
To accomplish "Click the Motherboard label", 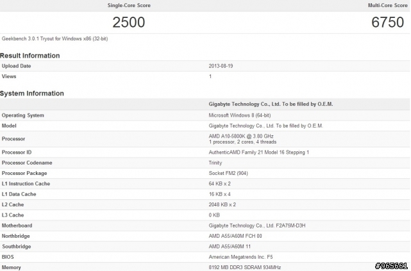I will 17,226.
